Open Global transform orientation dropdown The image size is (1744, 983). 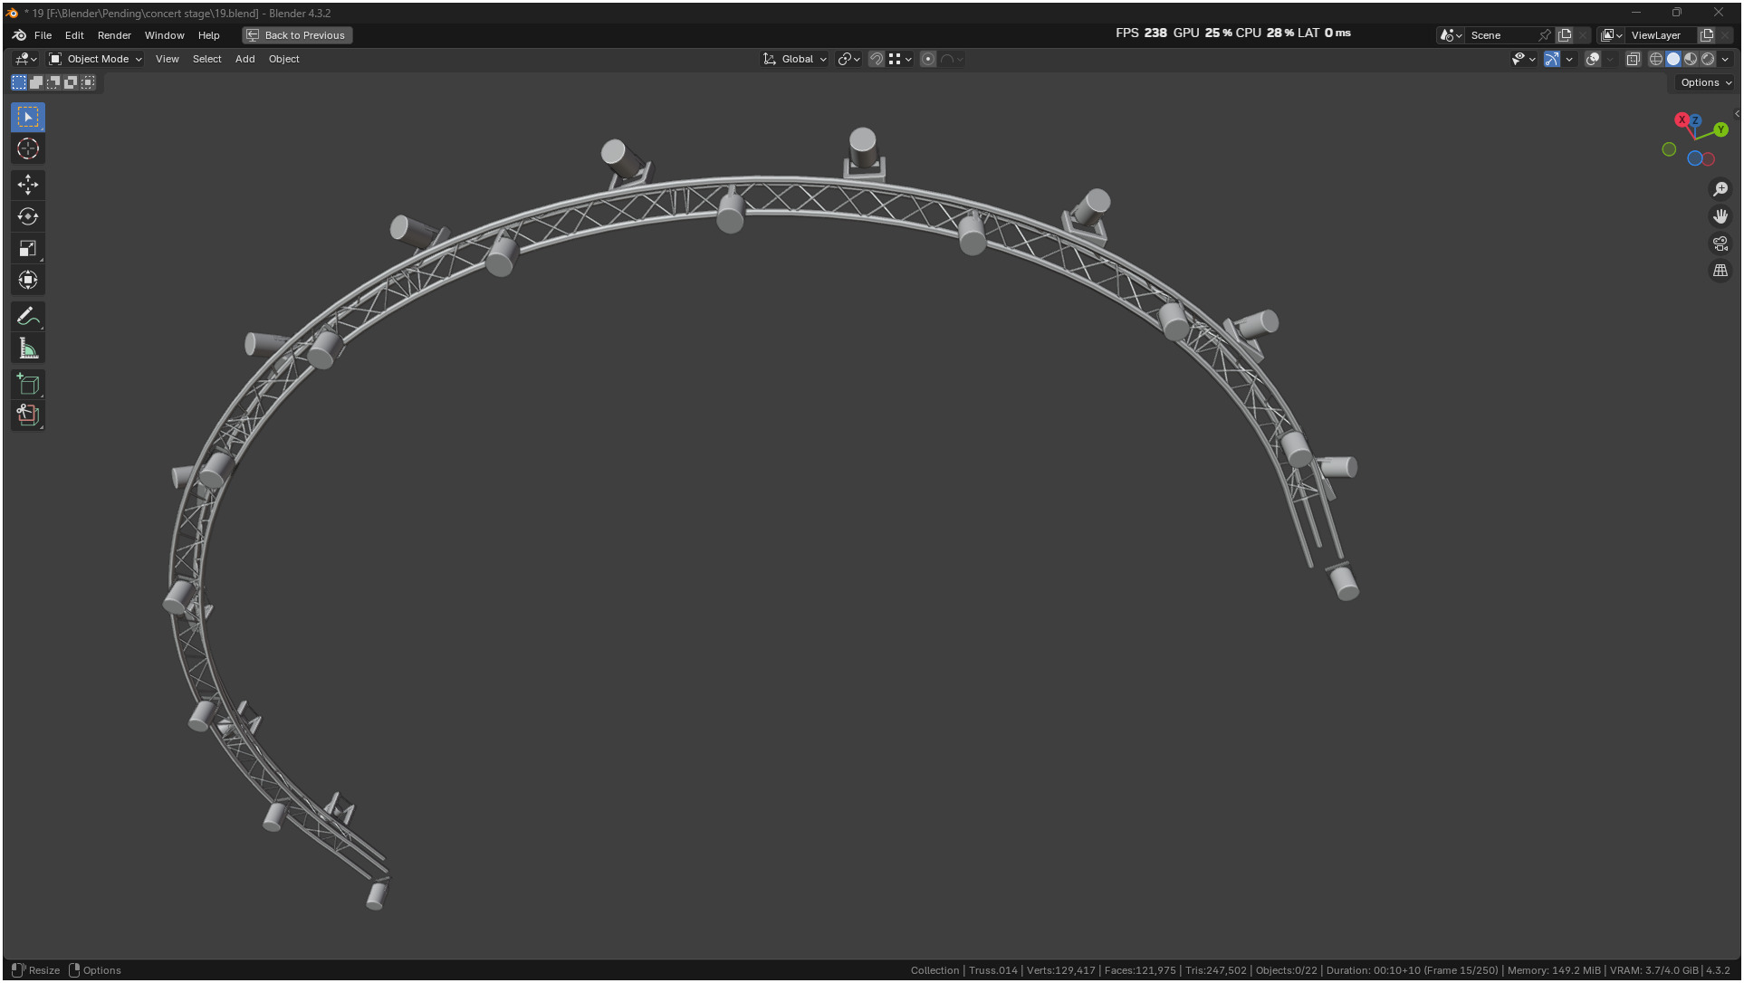pyautogui.click(x=796, y=59)
